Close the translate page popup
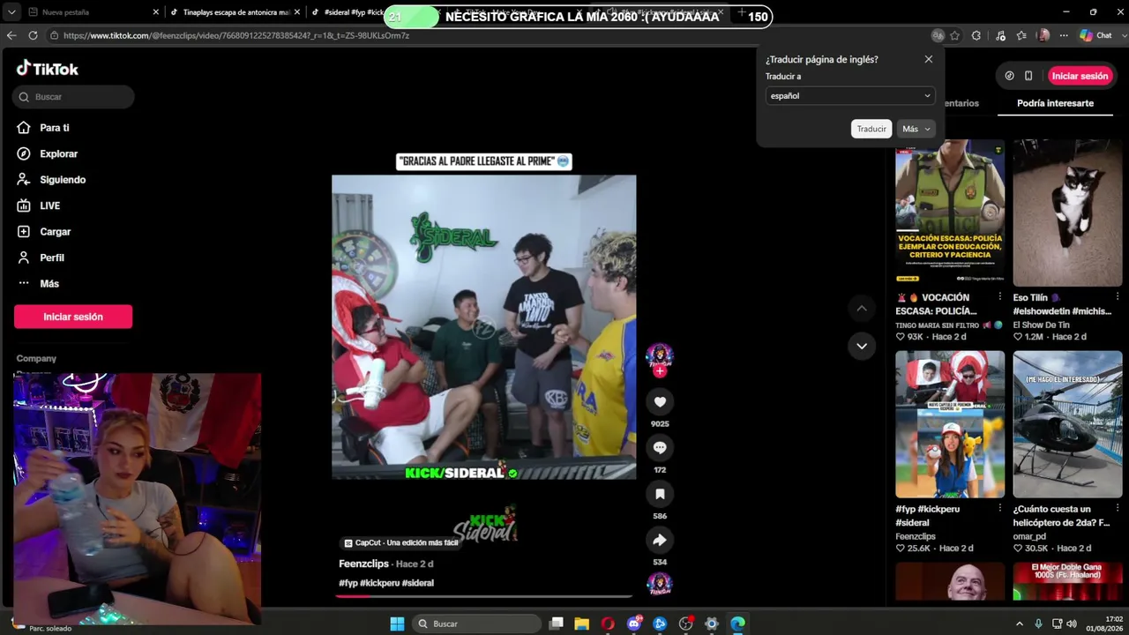This screenshot has height=635, width=1129. coord(928,59)
